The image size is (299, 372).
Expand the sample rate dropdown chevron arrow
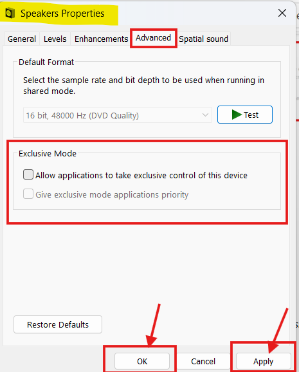pyautogui.click(x=205, y=115)
